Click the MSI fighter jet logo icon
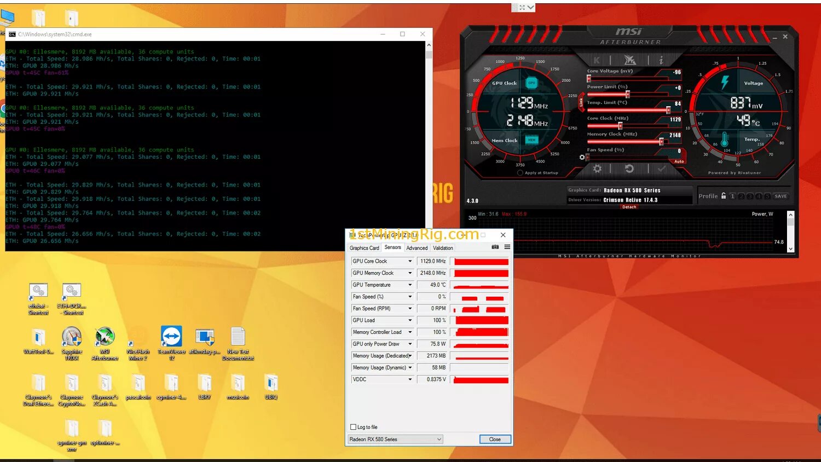Viewport: 821px width, 462px height. [630, 60]
